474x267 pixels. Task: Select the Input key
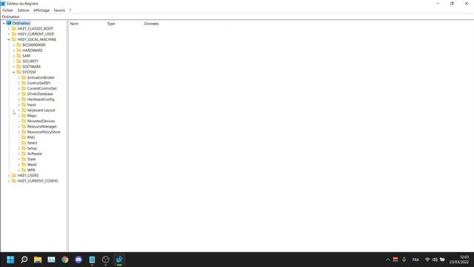click(x=31, y=105)
